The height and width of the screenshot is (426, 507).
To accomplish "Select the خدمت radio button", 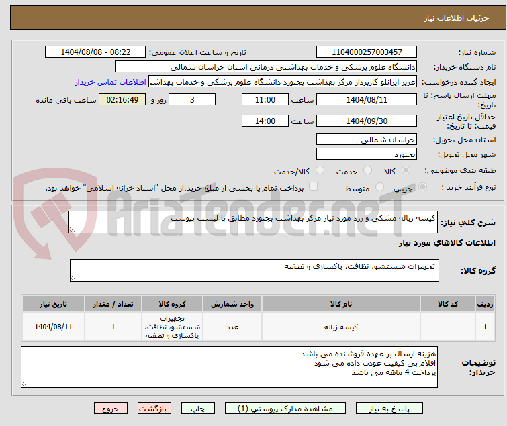I will 367,170.
